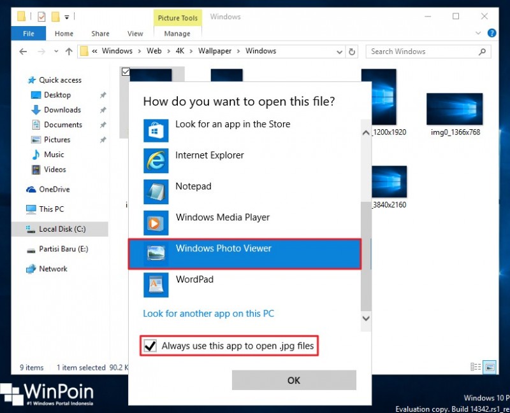Open Videos in the navigation pane
510x413 pixels.
click(55, 169)
